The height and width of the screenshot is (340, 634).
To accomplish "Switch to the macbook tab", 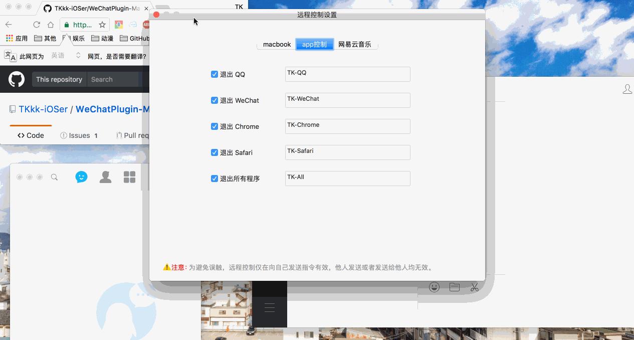I will 276,44.
